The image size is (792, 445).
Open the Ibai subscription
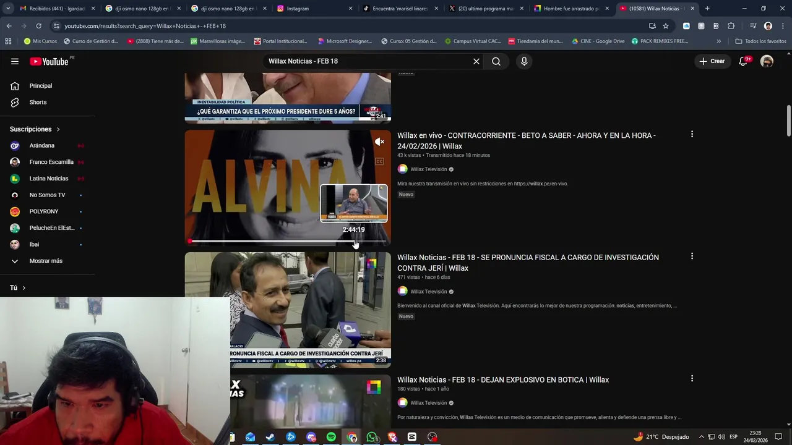click(x=34, y=245)
